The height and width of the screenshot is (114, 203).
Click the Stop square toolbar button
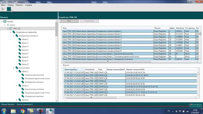coord(9,9)
